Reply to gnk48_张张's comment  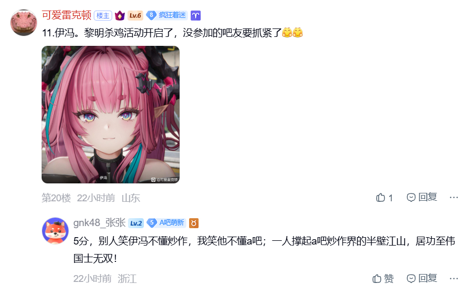422,278
